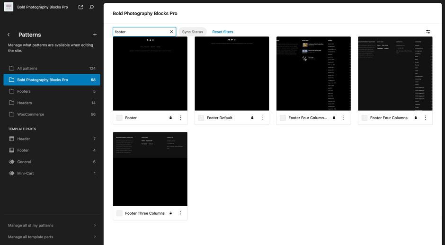Open the Sync Status filter dropdown
Image resolution: width=445 pixels, height=245 pixels.
(x=192, y=32)
